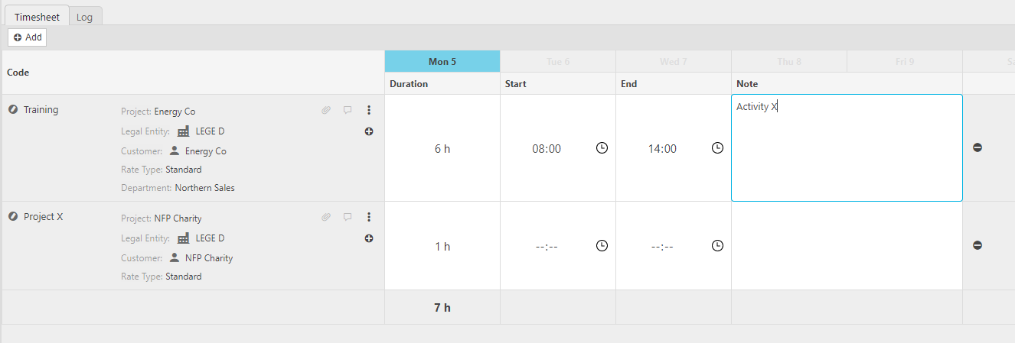Open clock picker for 08:00 start time
The height and width of the screenshot is (343, 1015).
click(602, 148)
